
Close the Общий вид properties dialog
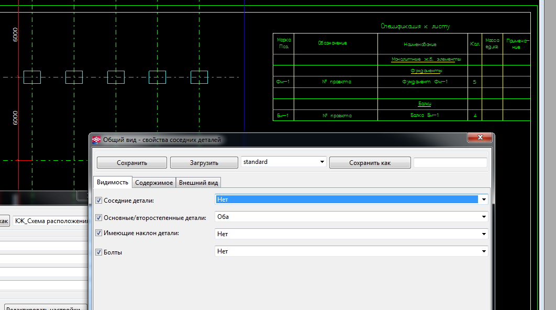pos(480,138)
